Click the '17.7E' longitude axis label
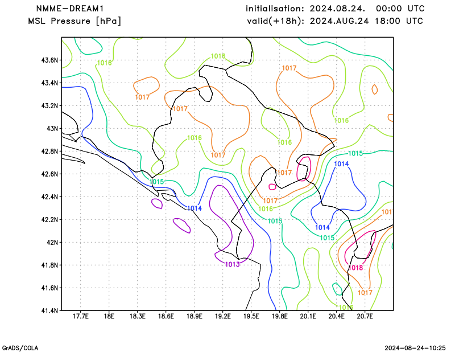The width and height of the screenshot is (455, 352). [80, 316]
